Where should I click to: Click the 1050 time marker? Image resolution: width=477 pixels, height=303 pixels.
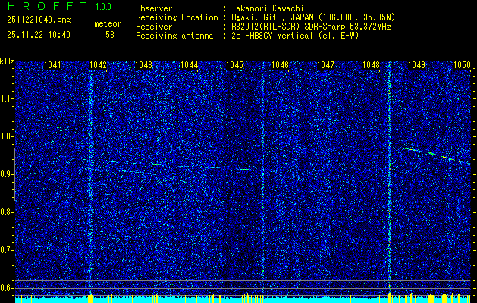462,65
